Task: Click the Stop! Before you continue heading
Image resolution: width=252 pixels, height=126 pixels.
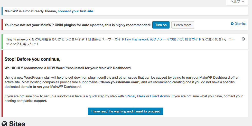Action: coord(32,59)
